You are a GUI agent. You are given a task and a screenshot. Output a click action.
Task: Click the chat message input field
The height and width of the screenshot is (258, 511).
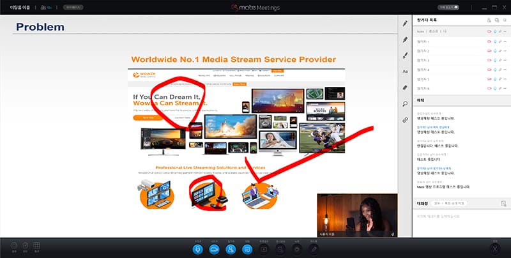[461, 223]
